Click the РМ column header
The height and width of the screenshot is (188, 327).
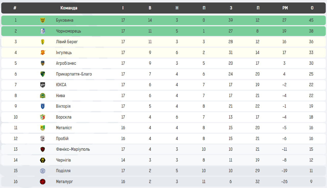285,8
